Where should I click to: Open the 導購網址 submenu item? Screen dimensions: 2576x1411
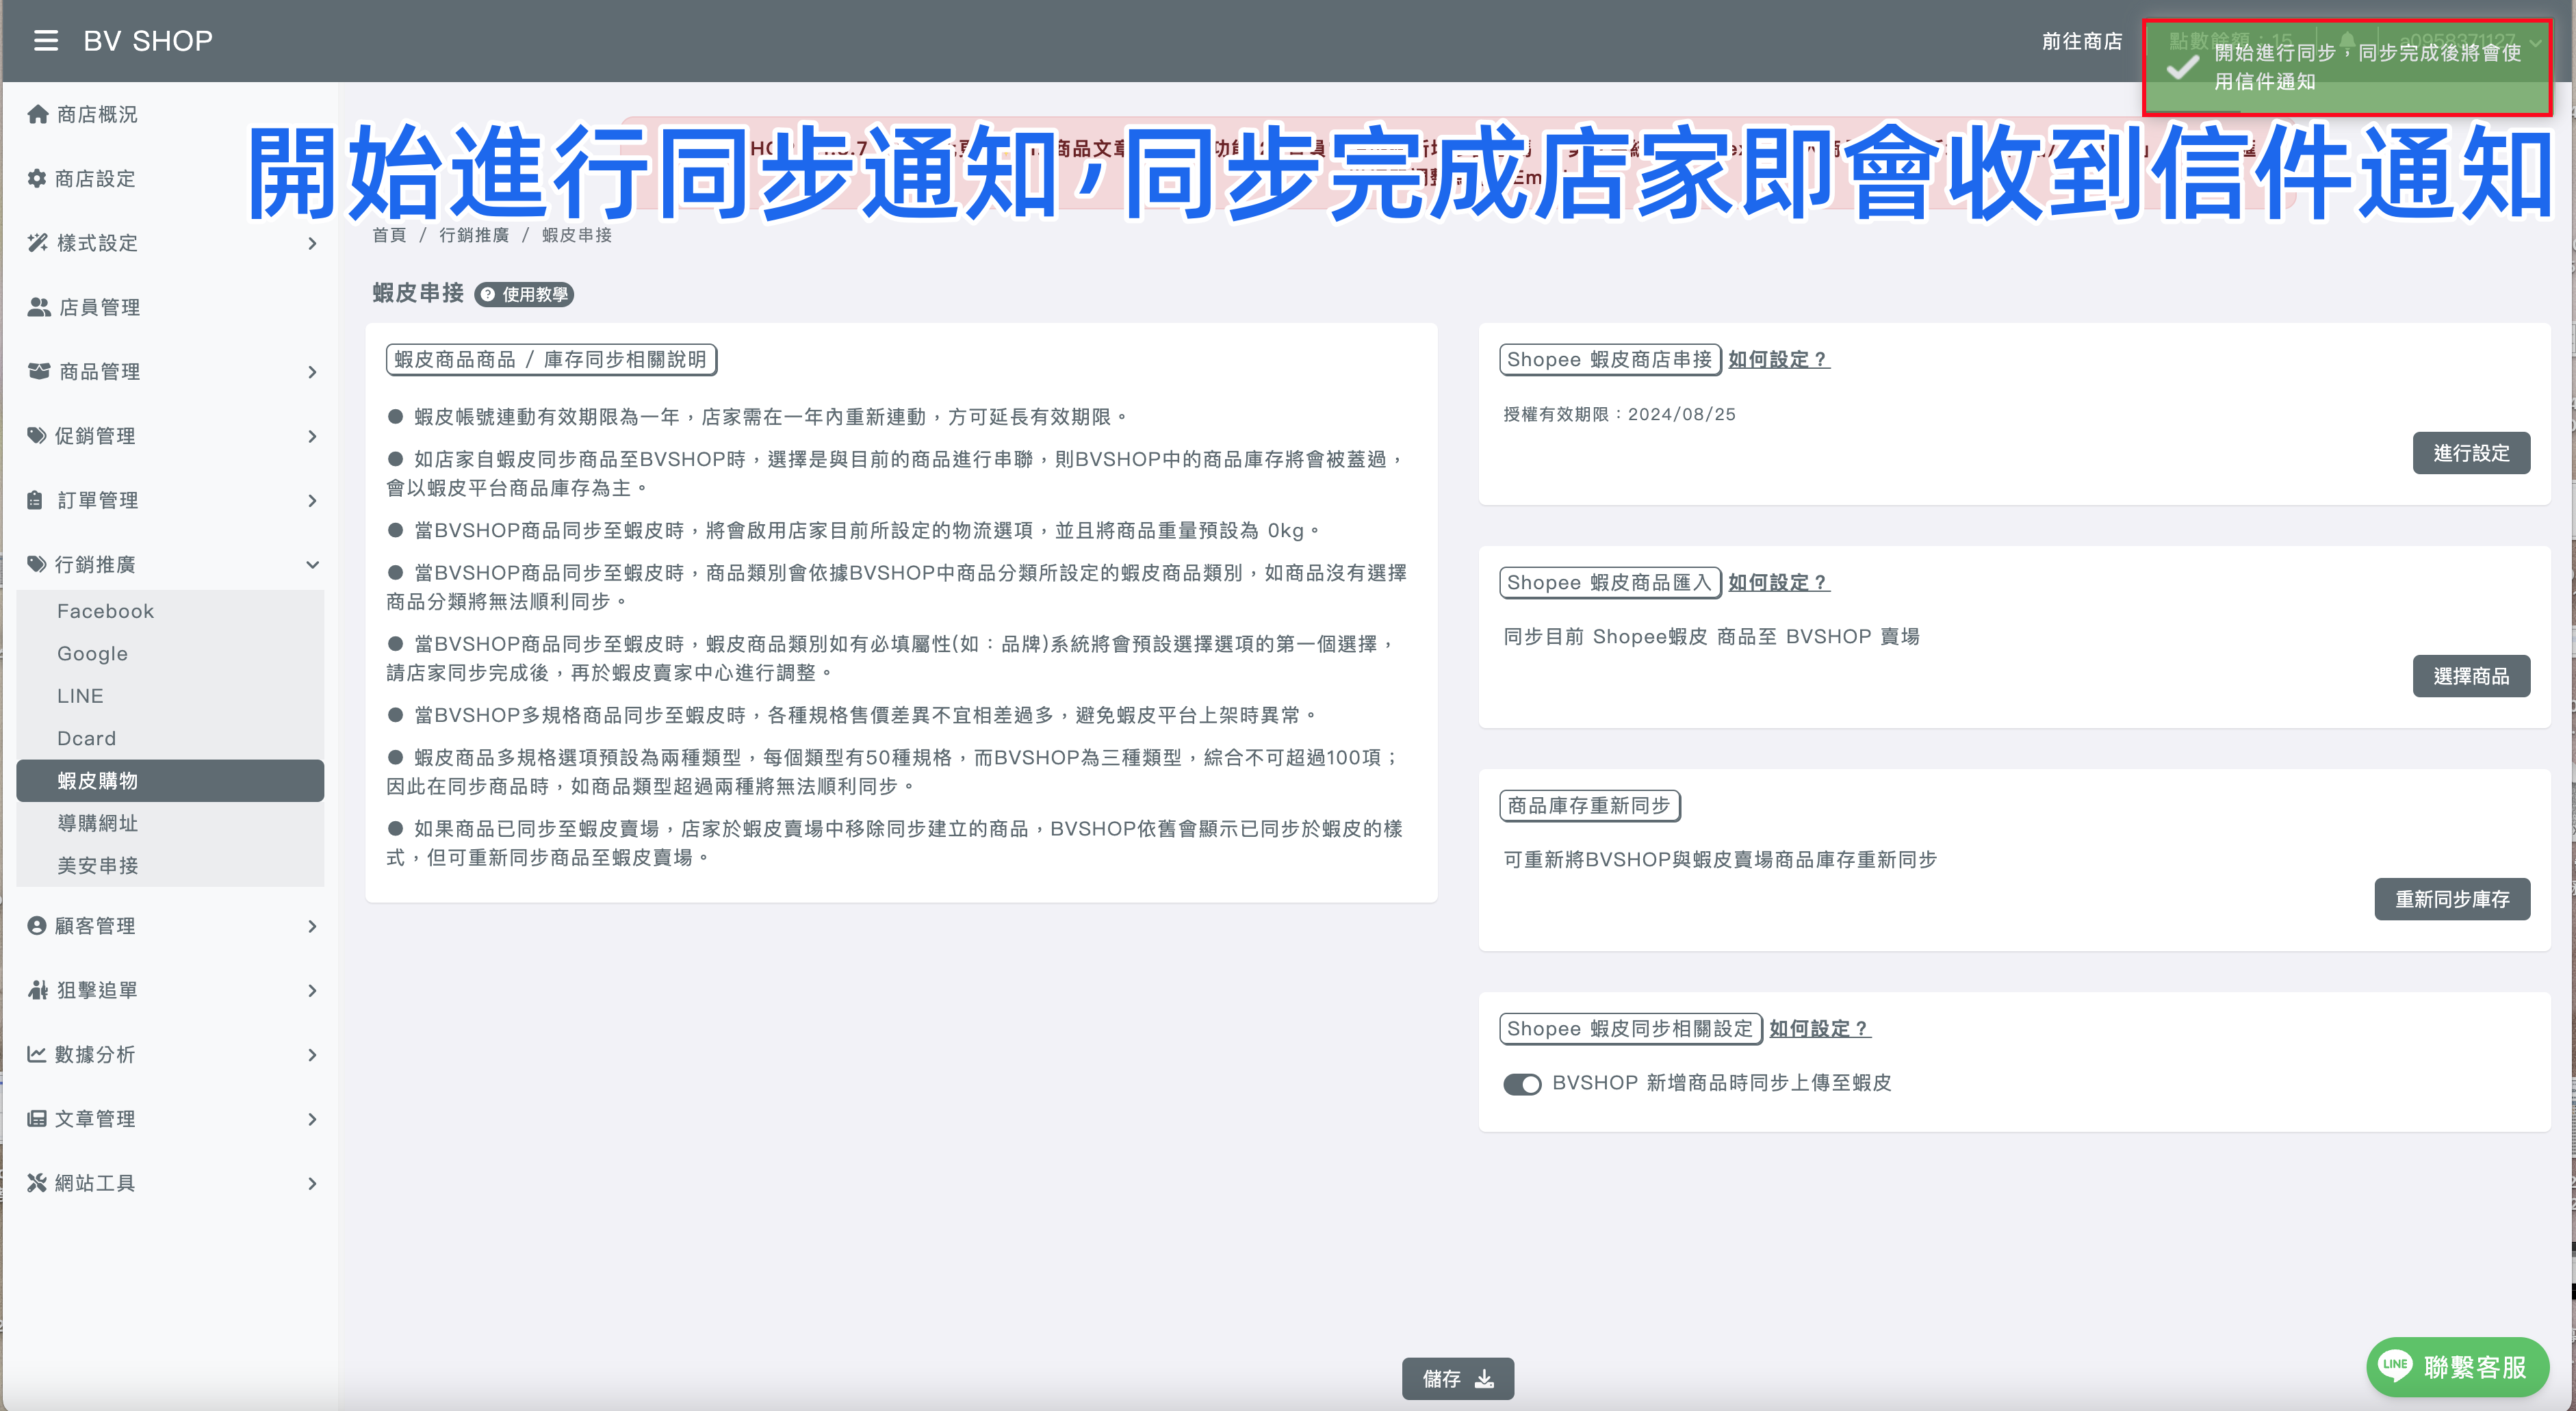[170, 823]
